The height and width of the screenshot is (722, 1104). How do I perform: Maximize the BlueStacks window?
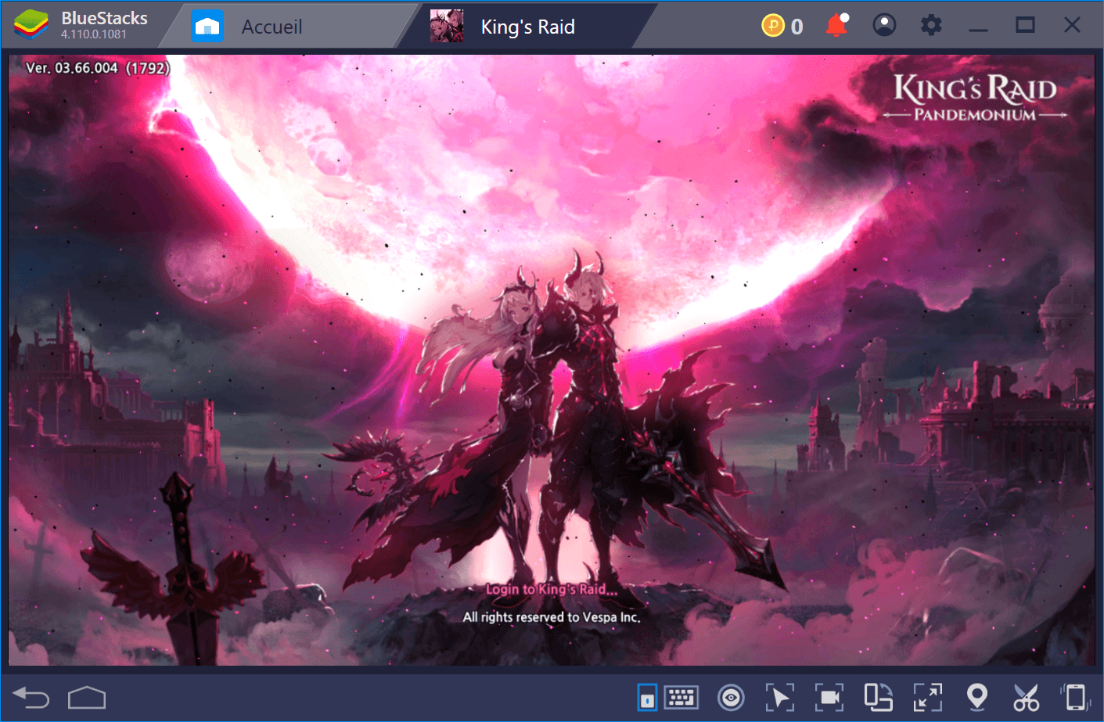coord(1025,25)
